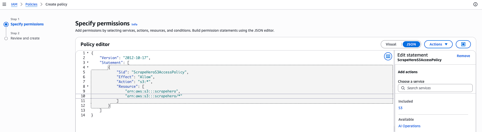The height and width of the screenshot is (132, 482).
Task: Click the code editor keyboard shortcuts icon
Action: pyautogui.click(x=388, y=56)
